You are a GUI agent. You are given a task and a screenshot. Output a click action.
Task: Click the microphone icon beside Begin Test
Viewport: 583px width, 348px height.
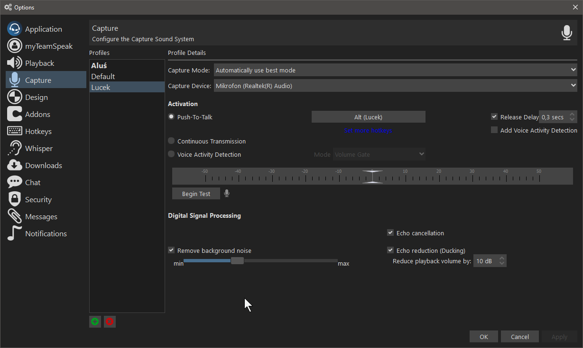(227, 194)
